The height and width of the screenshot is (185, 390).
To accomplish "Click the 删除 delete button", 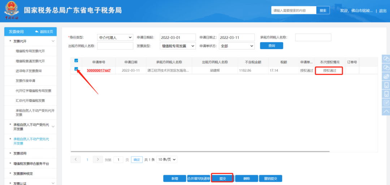I will pos(247,178).
